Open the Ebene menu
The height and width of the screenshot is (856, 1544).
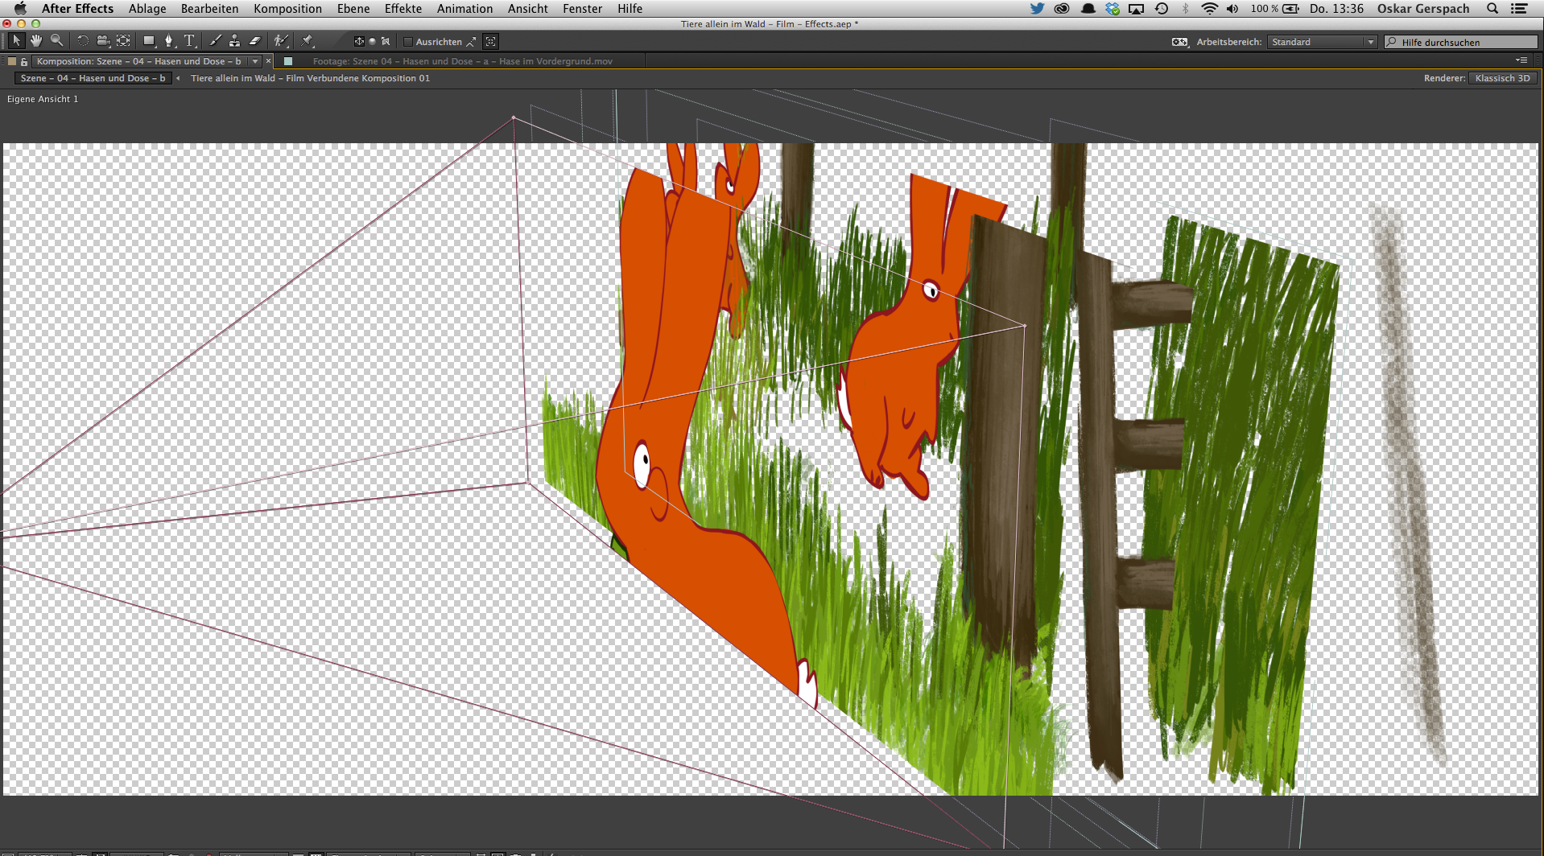(353, 8)
